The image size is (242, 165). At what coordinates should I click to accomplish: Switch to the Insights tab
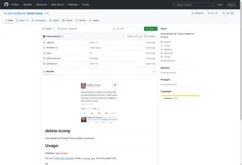point(94,20)
